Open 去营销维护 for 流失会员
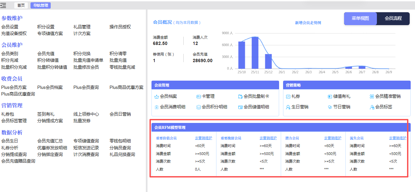Screen dimensions: 415x192 398,138
